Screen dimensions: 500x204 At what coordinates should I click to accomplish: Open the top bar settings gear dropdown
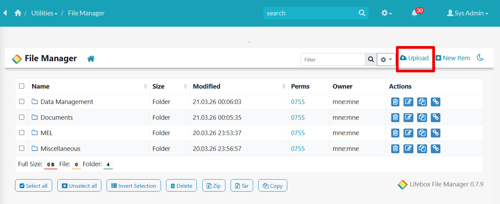click(387, 13)
